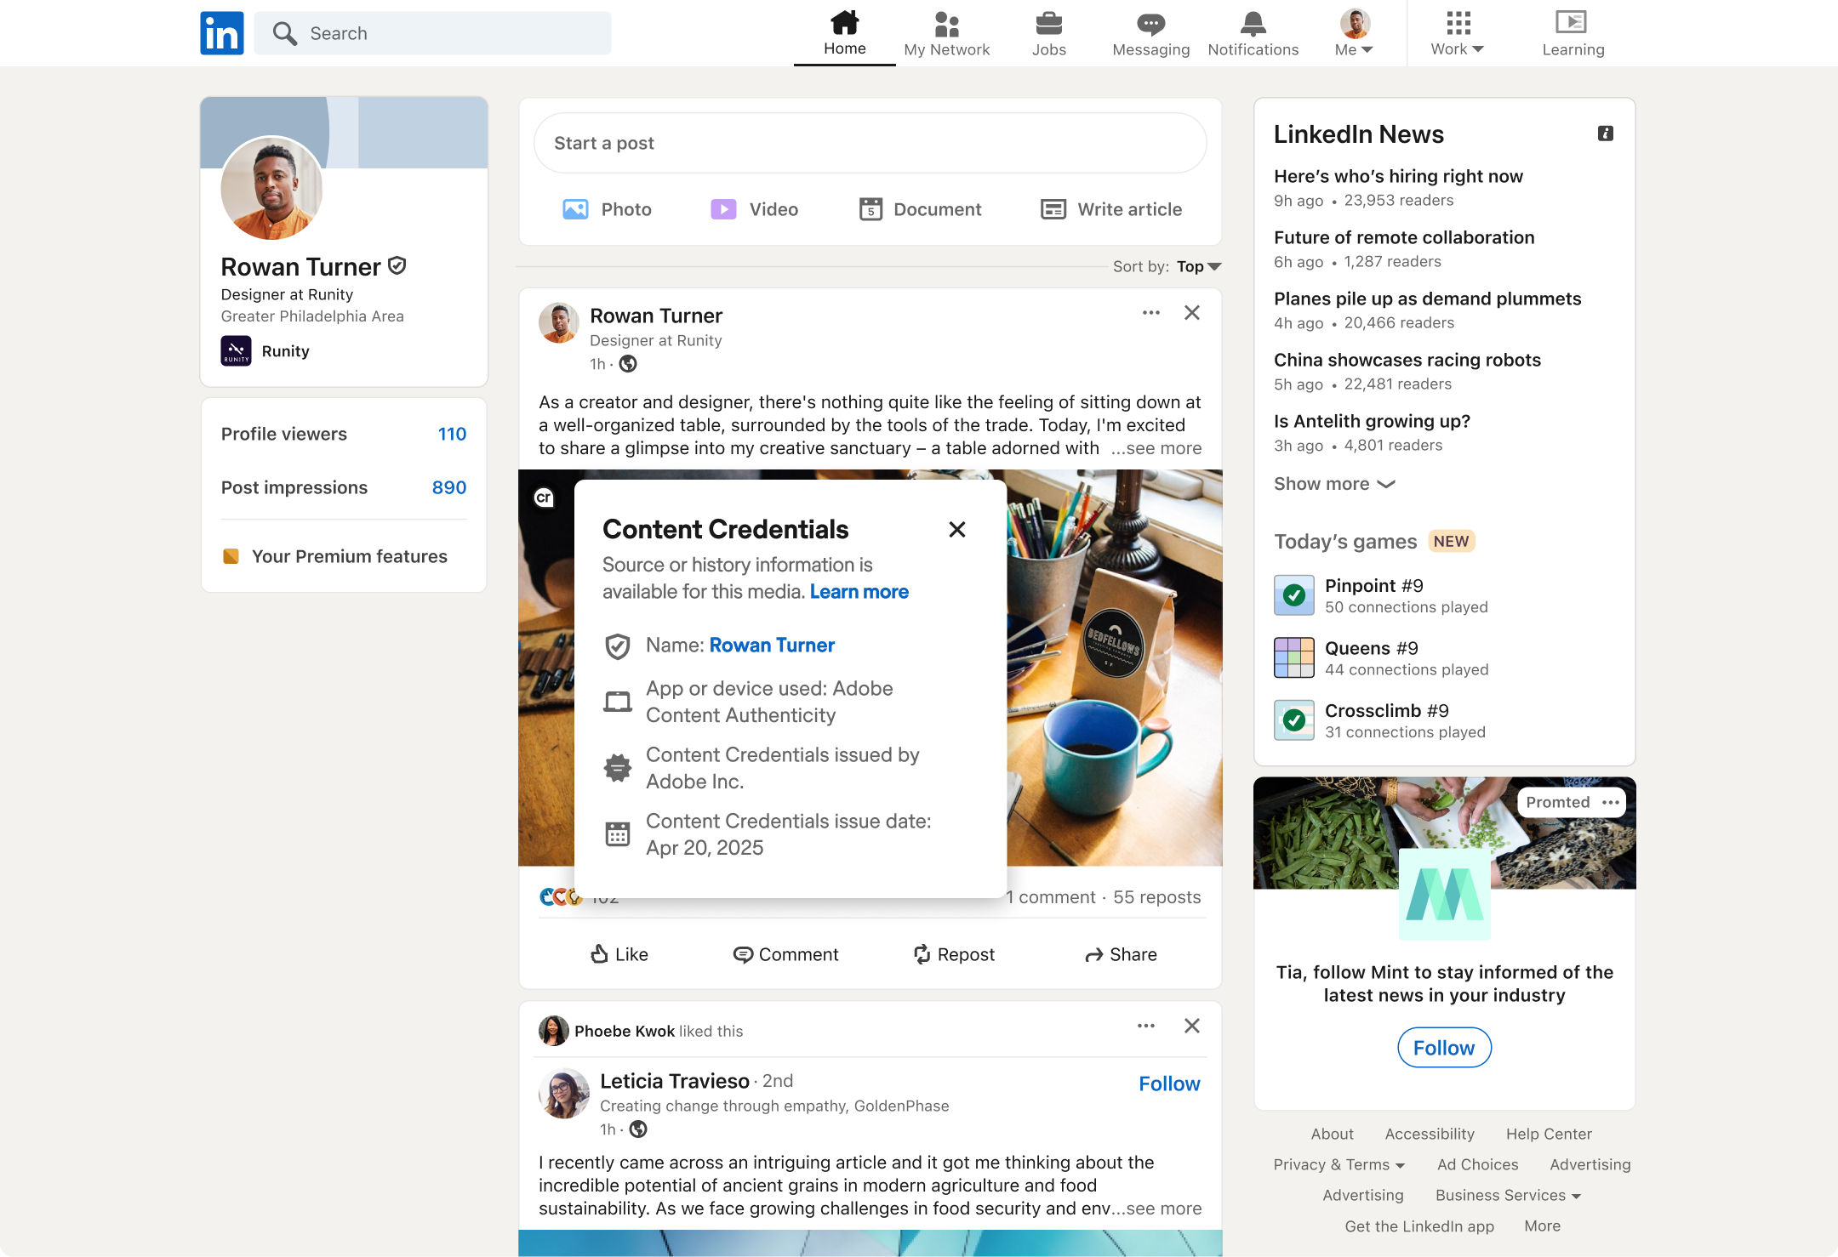Open three-dot menu on Rowan Turner's post

coord(1150,313)
